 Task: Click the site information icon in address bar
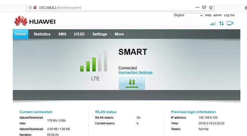[30, 8]
